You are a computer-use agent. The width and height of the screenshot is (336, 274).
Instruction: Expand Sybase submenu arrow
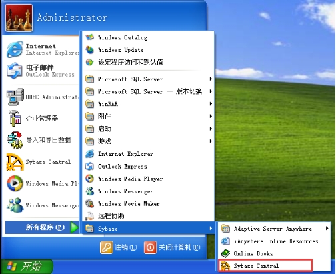point(211,228)
